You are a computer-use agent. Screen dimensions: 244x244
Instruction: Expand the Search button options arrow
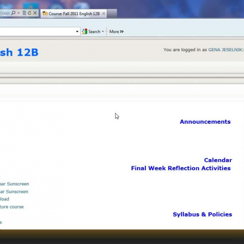pyautogui.click(x=103, y=32)
